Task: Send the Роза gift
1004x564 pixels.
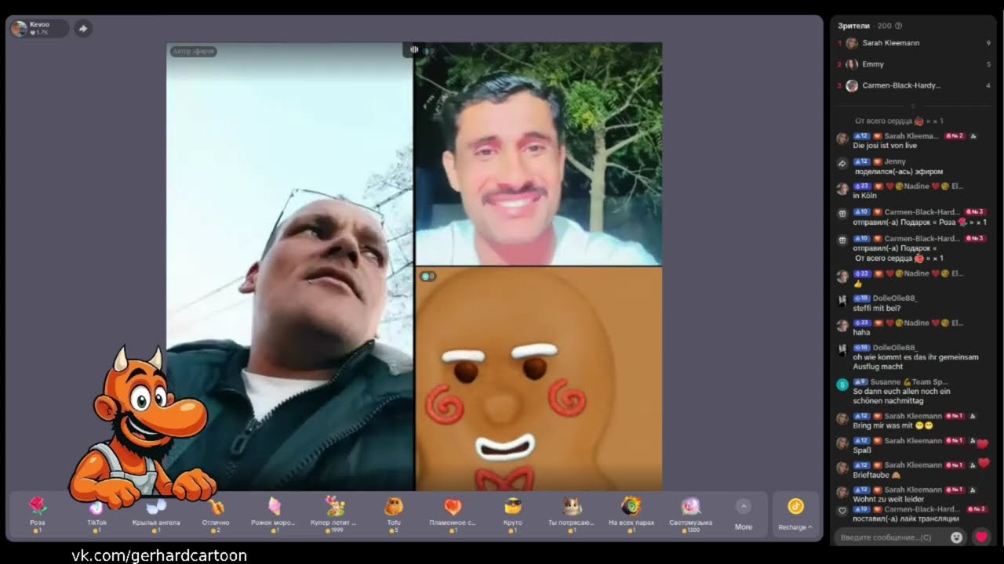Action: [x=38, y=515]
